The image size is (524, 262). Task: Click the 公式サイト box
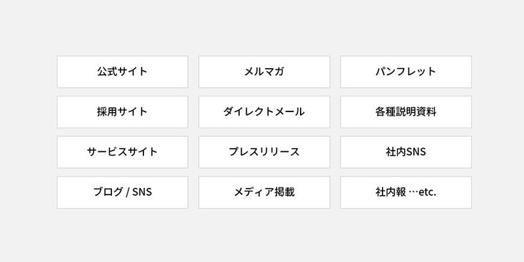pos(122,72)
